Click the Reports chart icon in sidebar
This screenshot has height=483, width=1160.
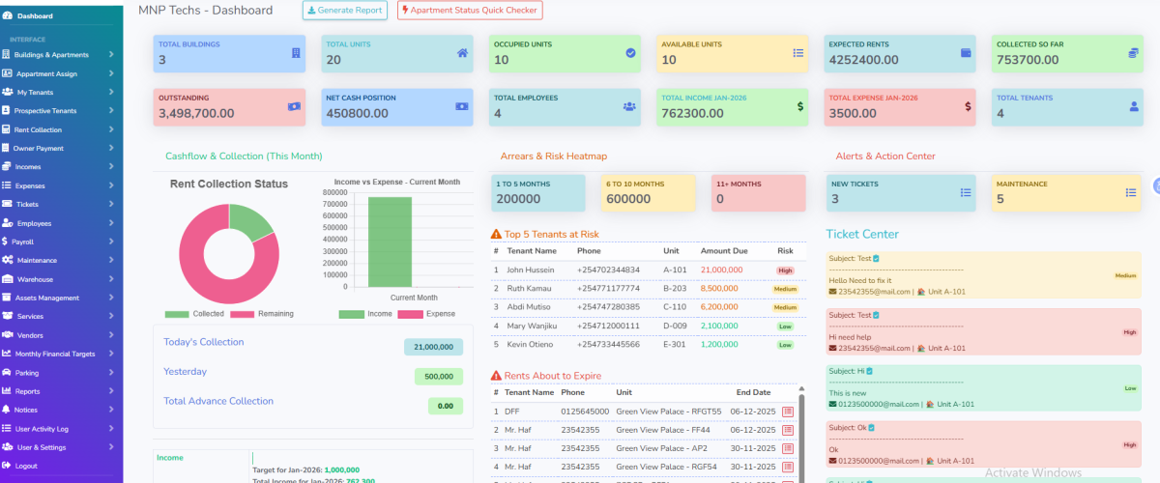pos(8,391)
